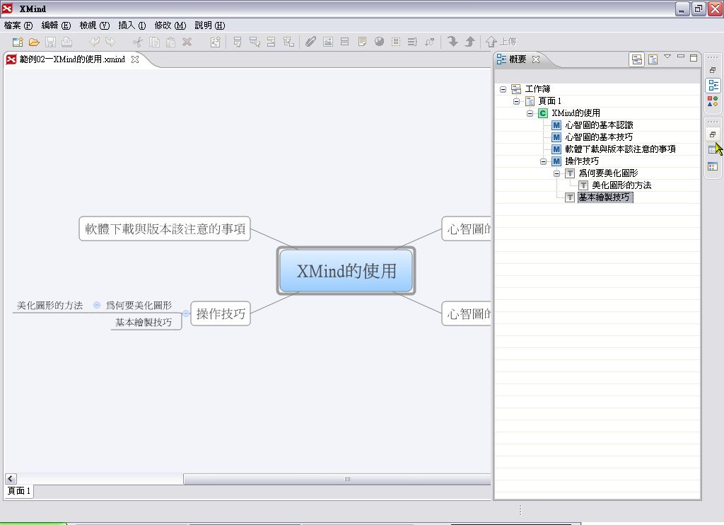The height and width of the screenshot is (525, 724).
Task: Select the 美化圖形的方法 subtopic on the canvas
Action: (50, 306)
